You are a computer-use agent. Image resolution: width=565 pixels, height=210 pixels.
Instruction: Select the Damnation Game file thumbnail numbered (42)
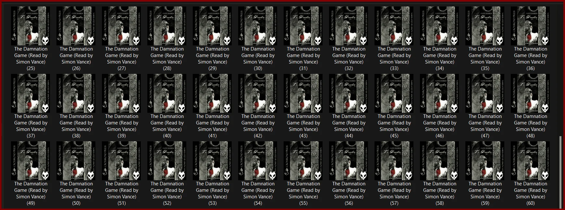(258, 93)
